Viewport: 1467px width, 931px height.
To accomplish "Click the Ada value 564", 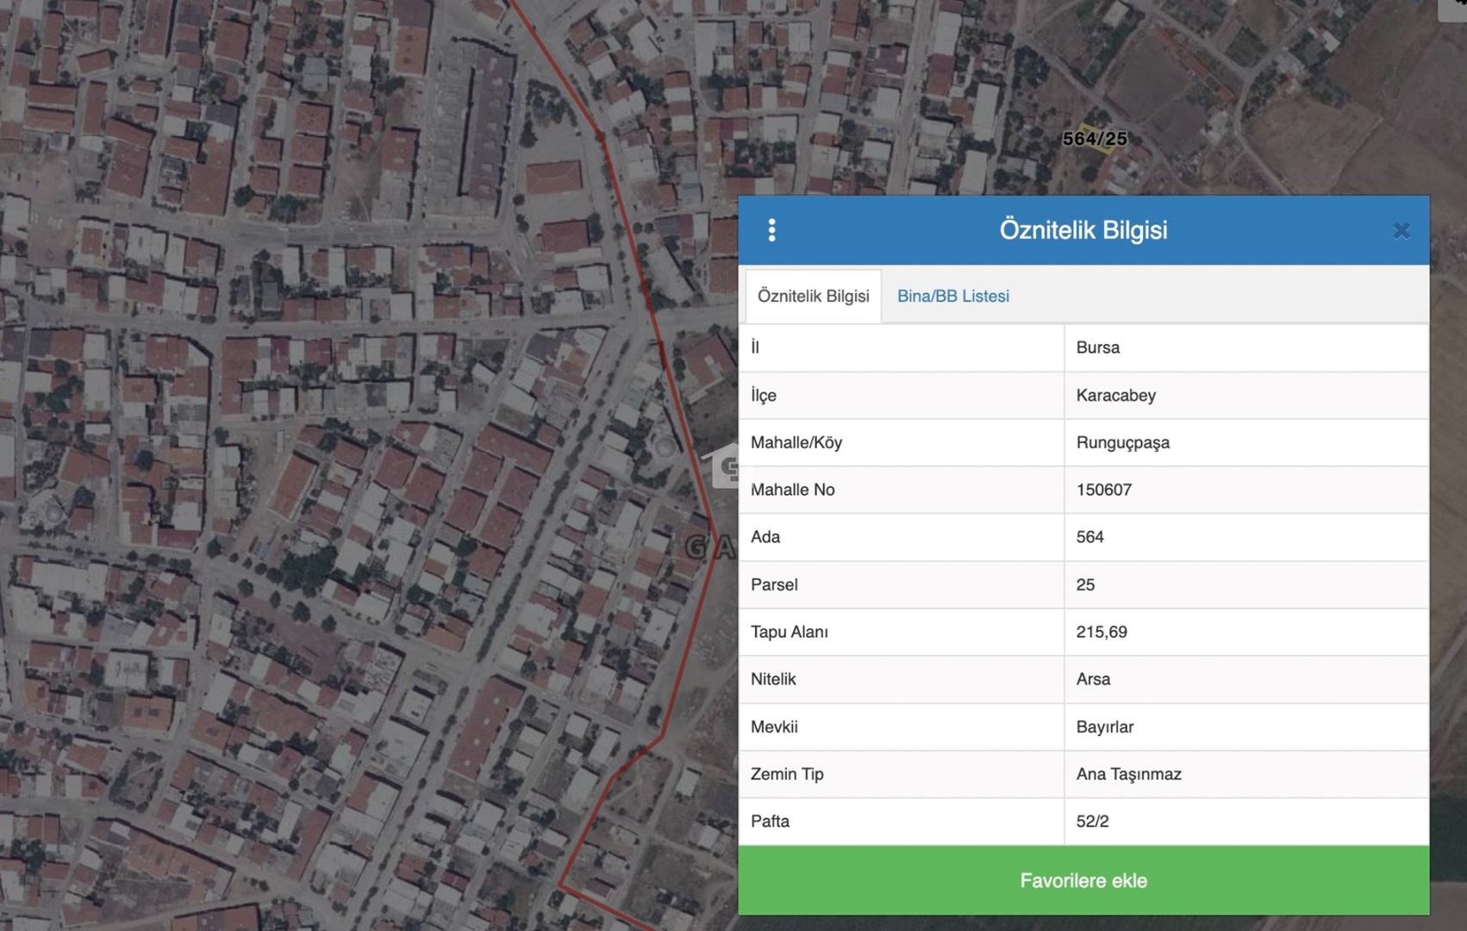I will coord(1089,537).
